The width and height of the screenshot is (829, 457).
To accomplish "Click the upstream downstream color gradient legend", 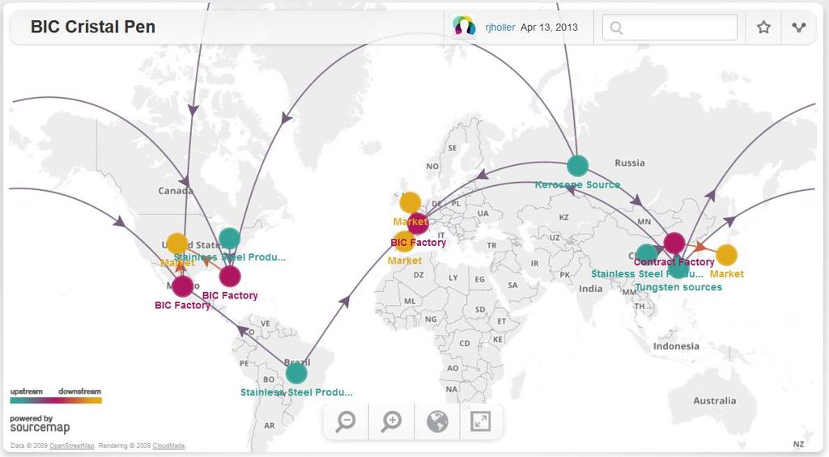I will point(56,400).
